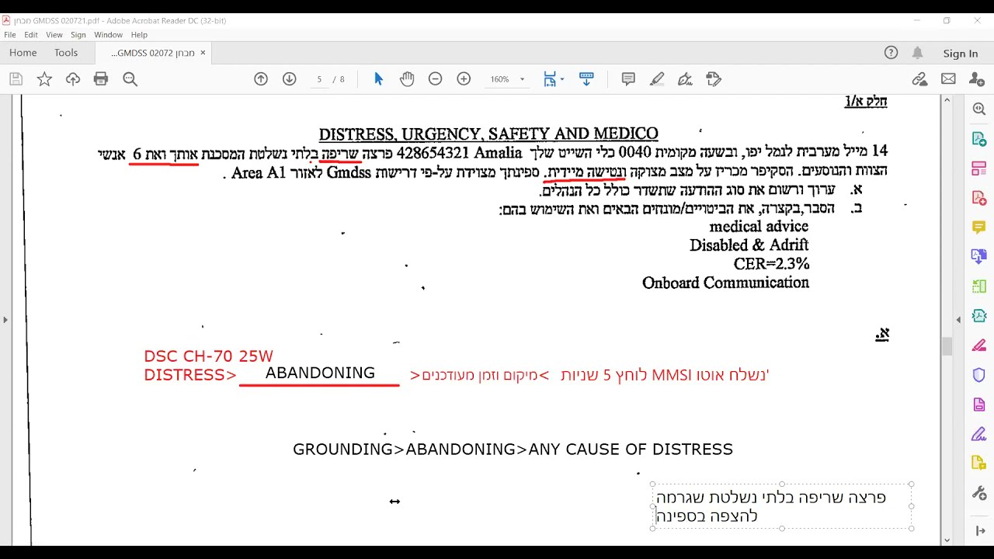Click the Disabled & Adrift text

coord(749,245)
